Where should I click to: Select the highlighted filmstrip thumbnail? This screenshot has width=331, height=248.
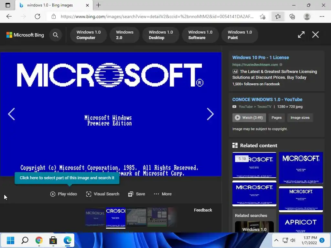pos(116,218)
